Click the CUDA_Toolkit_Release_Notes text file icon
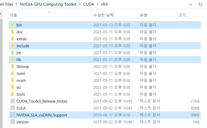The height and width of the screenshot is (128, 207). (x=13, y=101)
